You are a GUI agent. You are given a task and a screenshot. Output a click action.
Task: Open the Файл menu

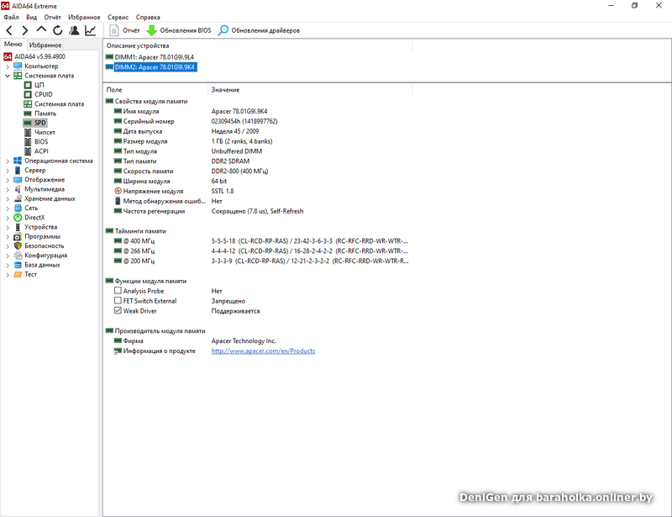[11, 17]
